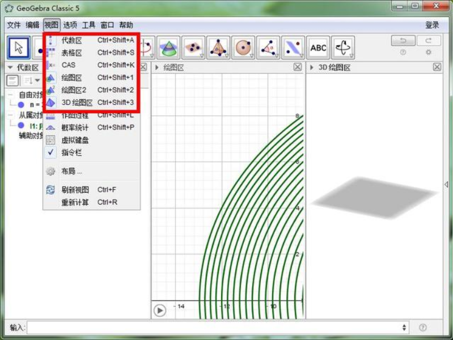Open the settings gear near redo
The width and height of the screenshot is (453, 340).
pos(429,52)
